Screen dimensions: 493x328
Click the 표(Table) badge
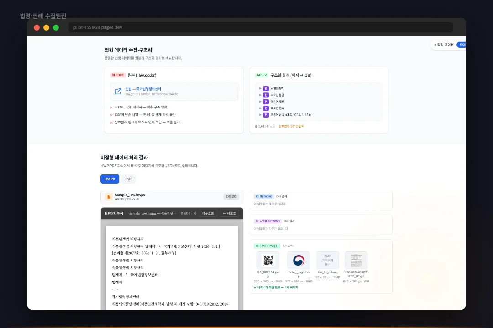(x=264, y=196)
